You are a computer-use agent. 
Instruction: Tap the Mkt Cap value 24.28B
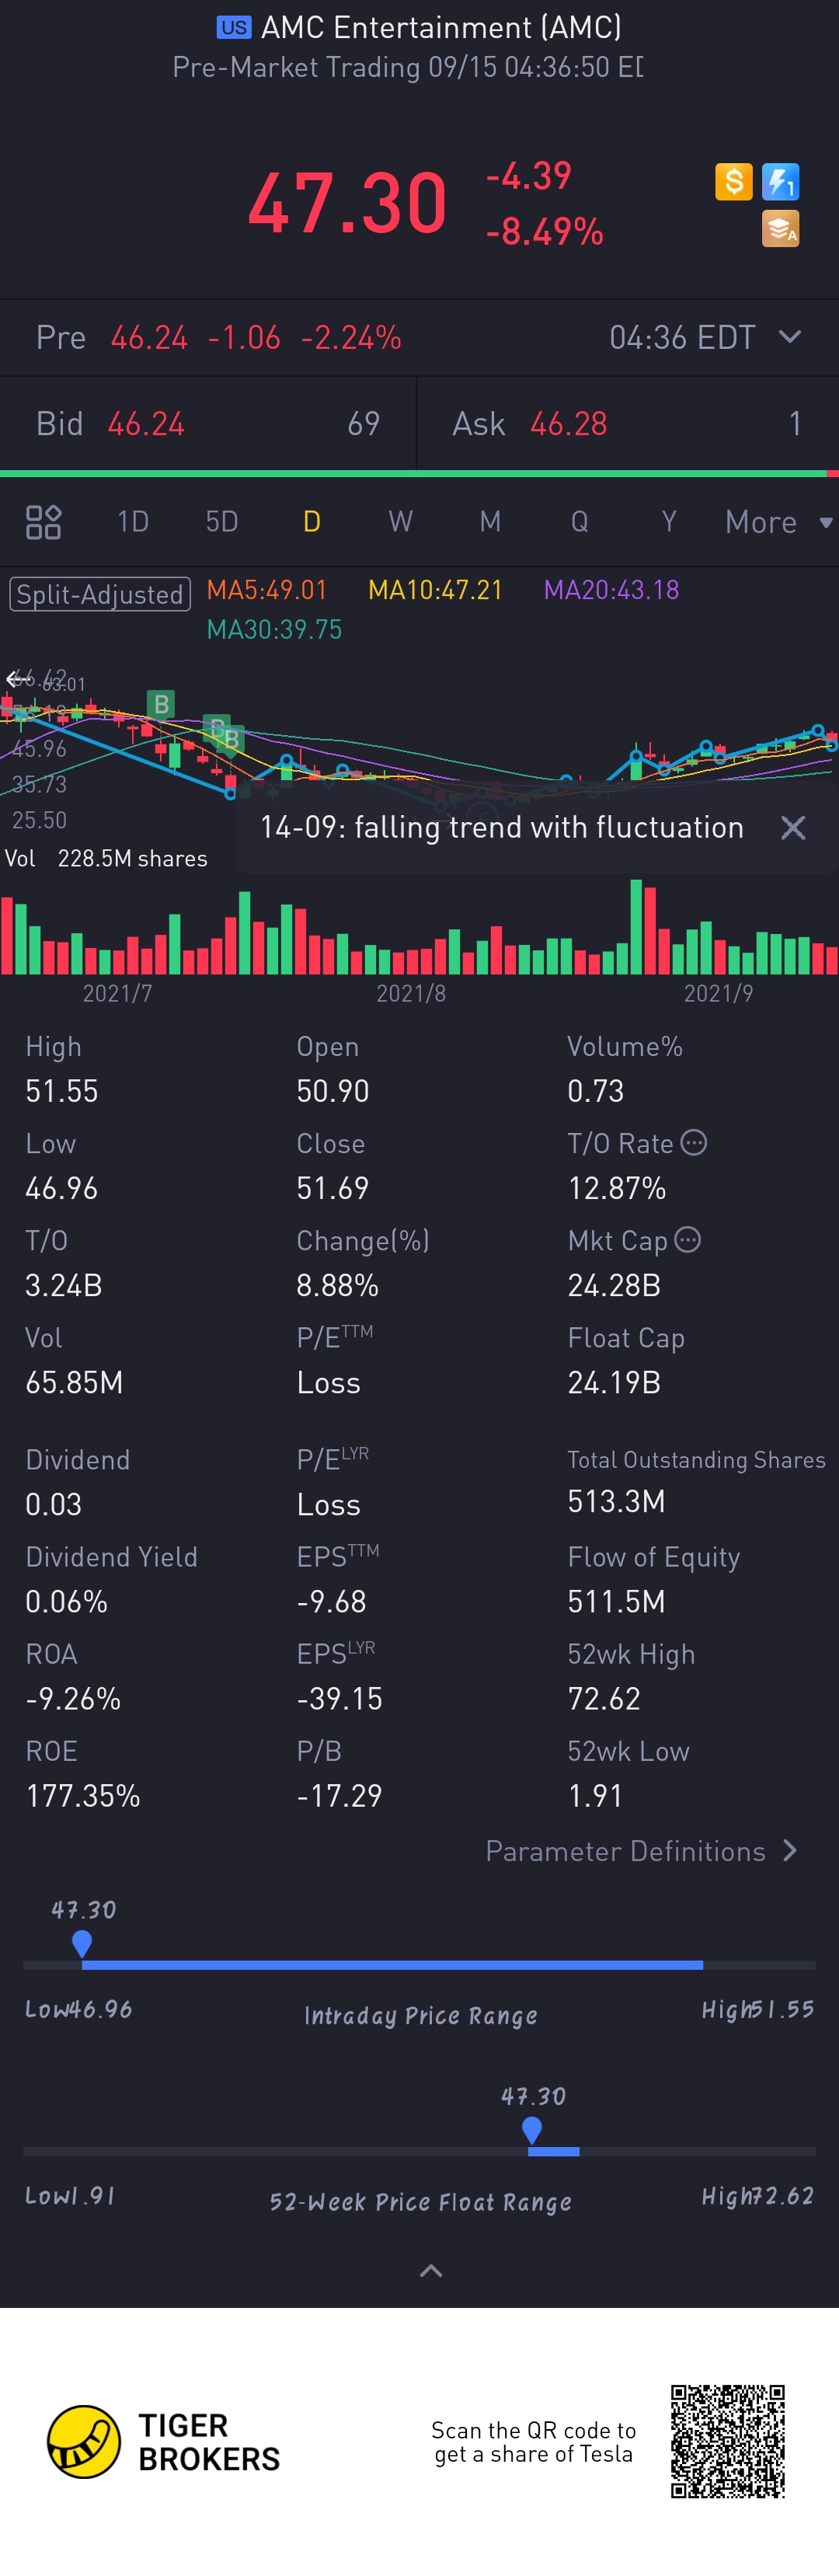point(614,1285)
